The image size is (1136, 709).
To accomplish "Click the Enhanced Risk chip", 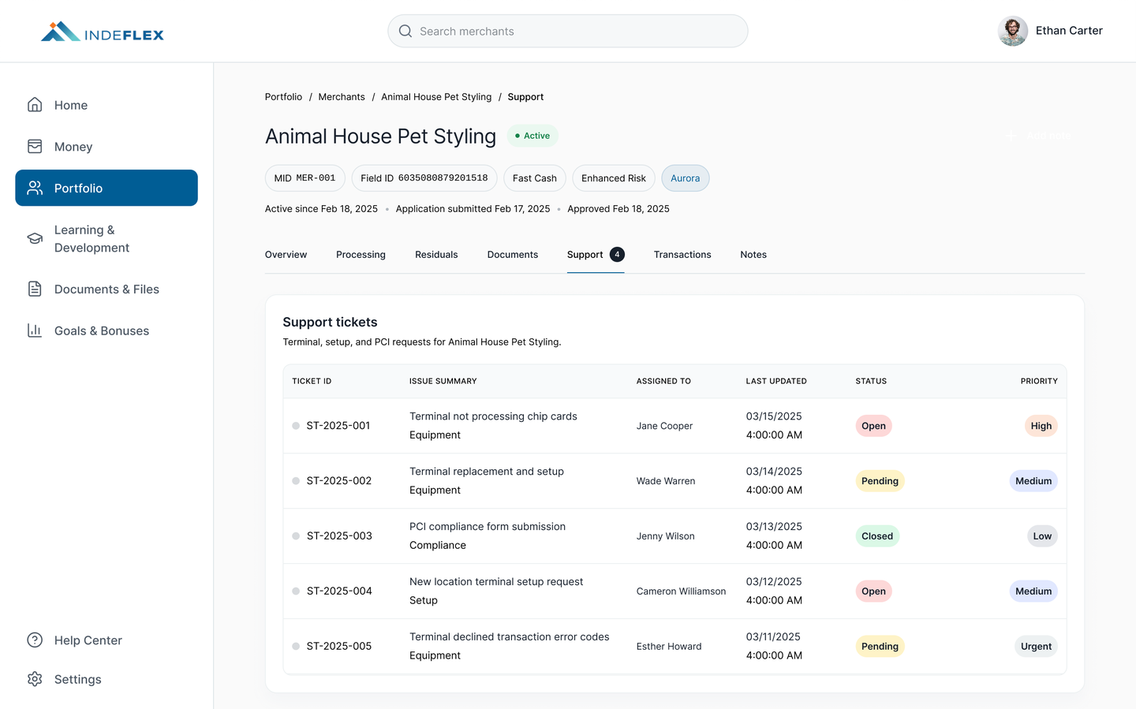I will point(614,178).
